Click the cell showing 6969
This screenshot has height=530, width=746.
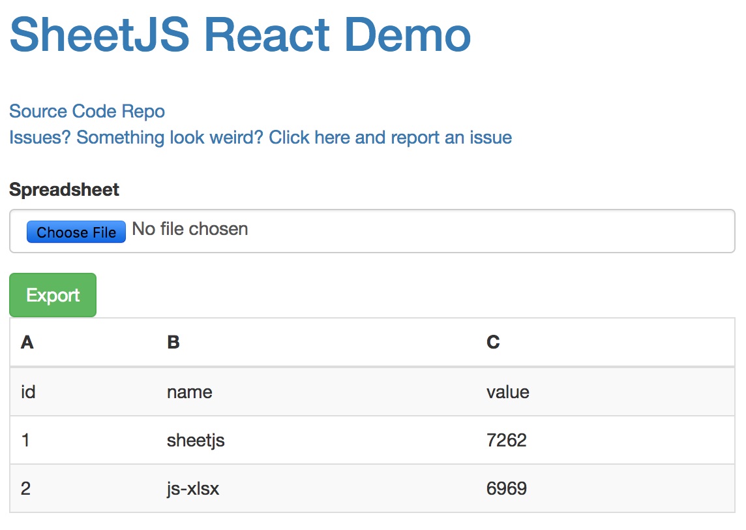[506, 488]
